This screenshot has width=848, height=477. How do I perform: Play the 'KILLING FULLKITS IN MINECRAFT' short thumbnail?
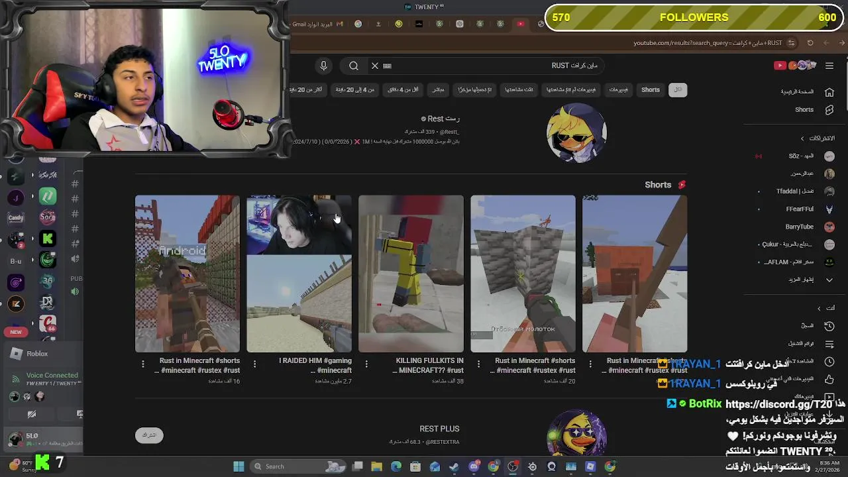pyautogui.click(x=411, y=274)
